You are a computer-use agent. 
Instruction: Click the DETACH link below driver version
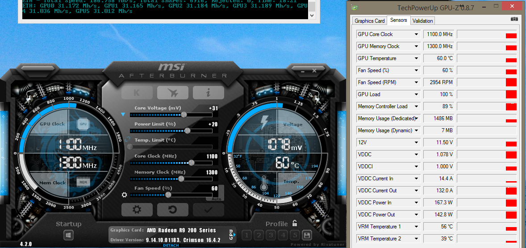[171, 245]
